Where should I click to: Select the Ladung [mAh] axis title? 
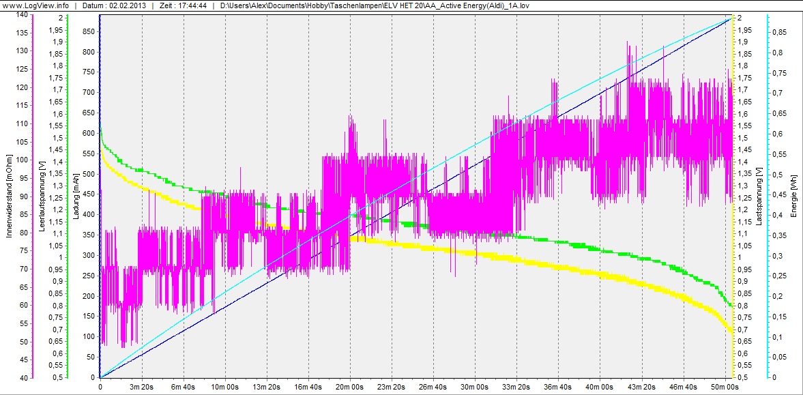(x=76, y=197)
